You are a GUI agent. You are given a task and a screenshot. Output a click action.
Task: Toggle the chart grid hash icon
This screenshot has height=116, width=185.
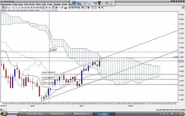click(57, 8)
